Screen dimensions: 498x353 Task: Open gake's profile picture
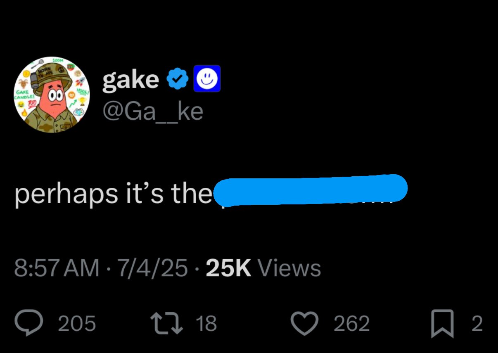(x=52, y=95)
